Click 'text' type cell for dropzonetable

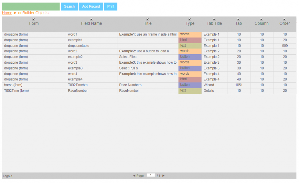pos(190,46)
